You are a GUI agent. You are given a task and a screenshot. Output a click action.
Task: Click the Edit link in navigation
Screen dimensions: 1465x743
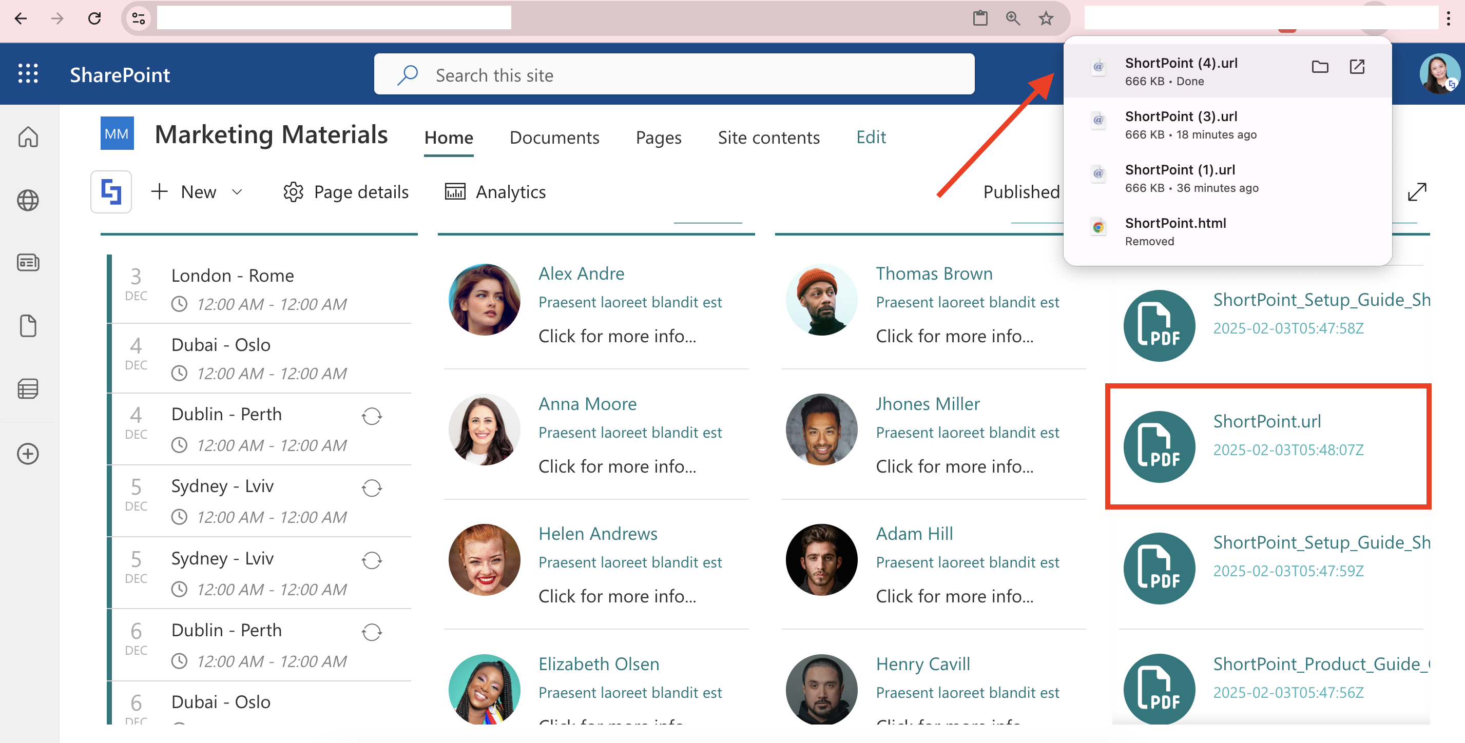point(871,137)
